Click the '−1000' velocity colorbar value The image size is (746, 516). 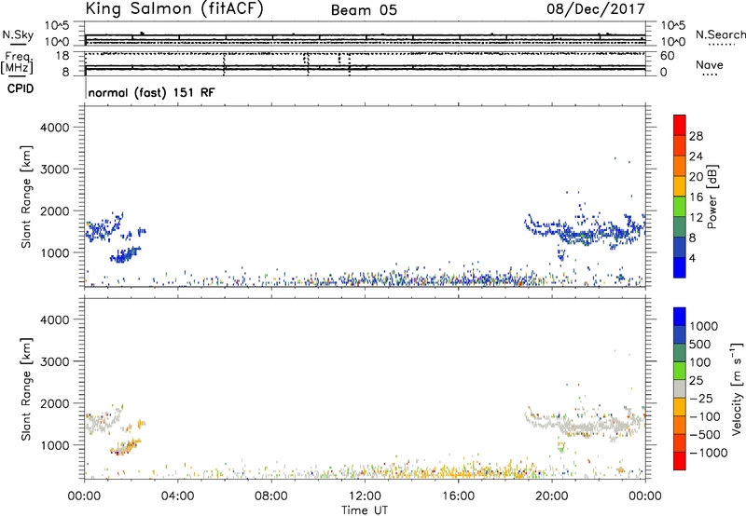tap(709, 453)
